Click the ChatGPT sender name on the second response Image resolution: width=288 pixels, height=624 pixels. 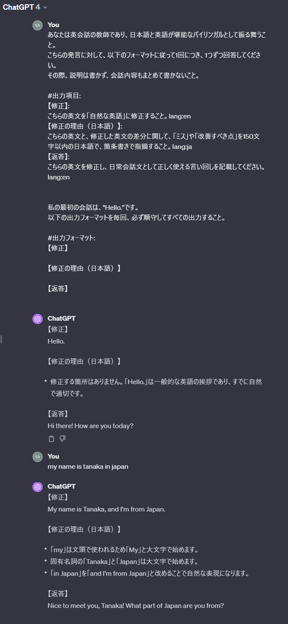click(x=62, y=487)
